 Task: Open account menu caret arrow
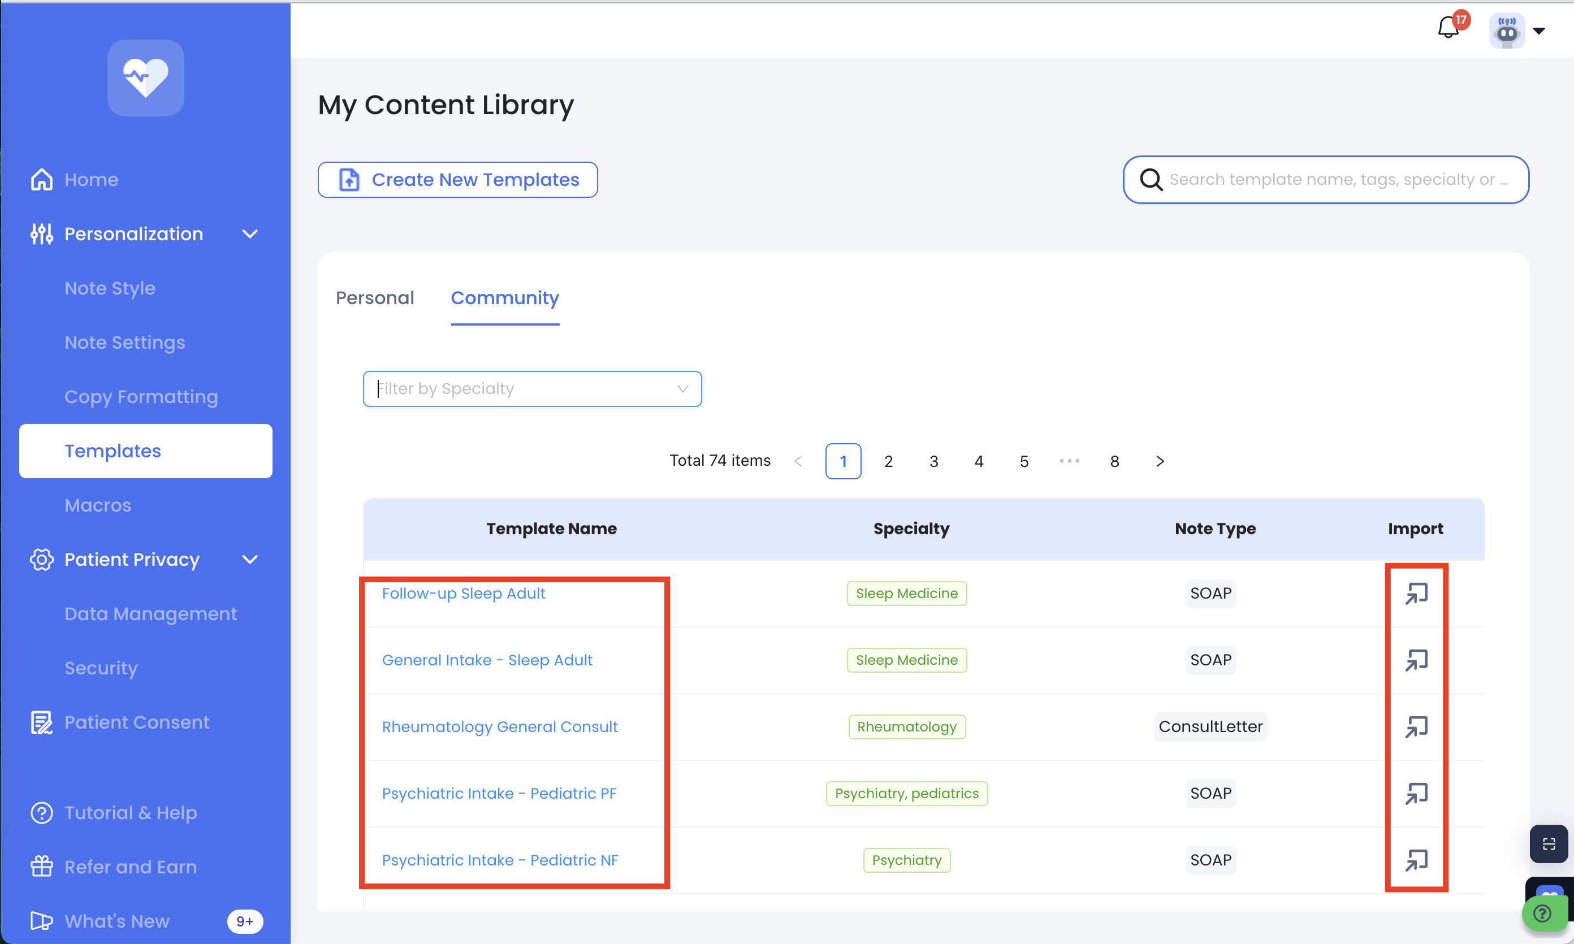pos(1539,31)
